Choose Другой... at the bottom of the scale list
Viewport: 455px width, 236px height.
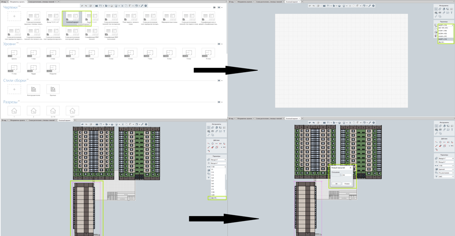215,198
